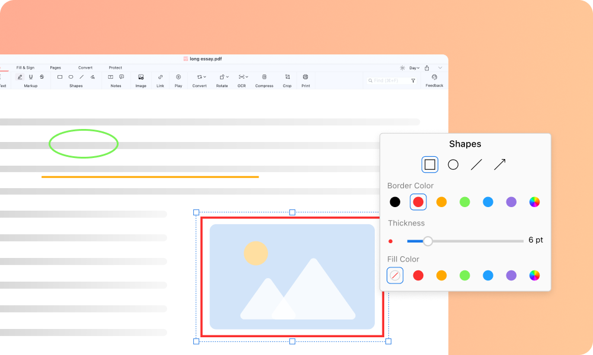Open the Pages tab

tap(56, 67)
